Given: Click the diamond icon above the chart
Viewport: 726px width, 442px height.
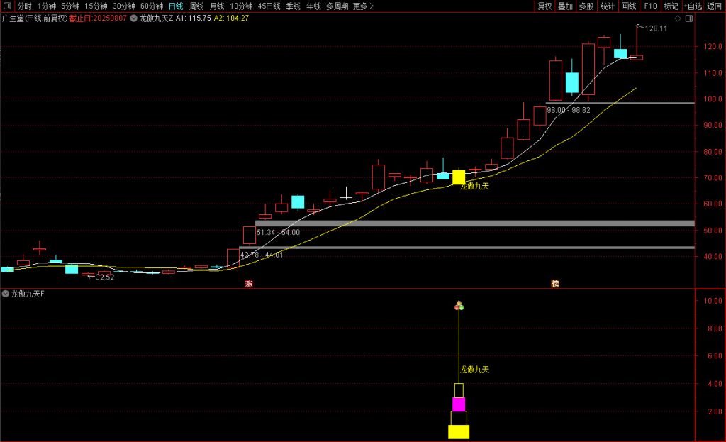Looking at the screenshot, I should click(x=678, y=18).
